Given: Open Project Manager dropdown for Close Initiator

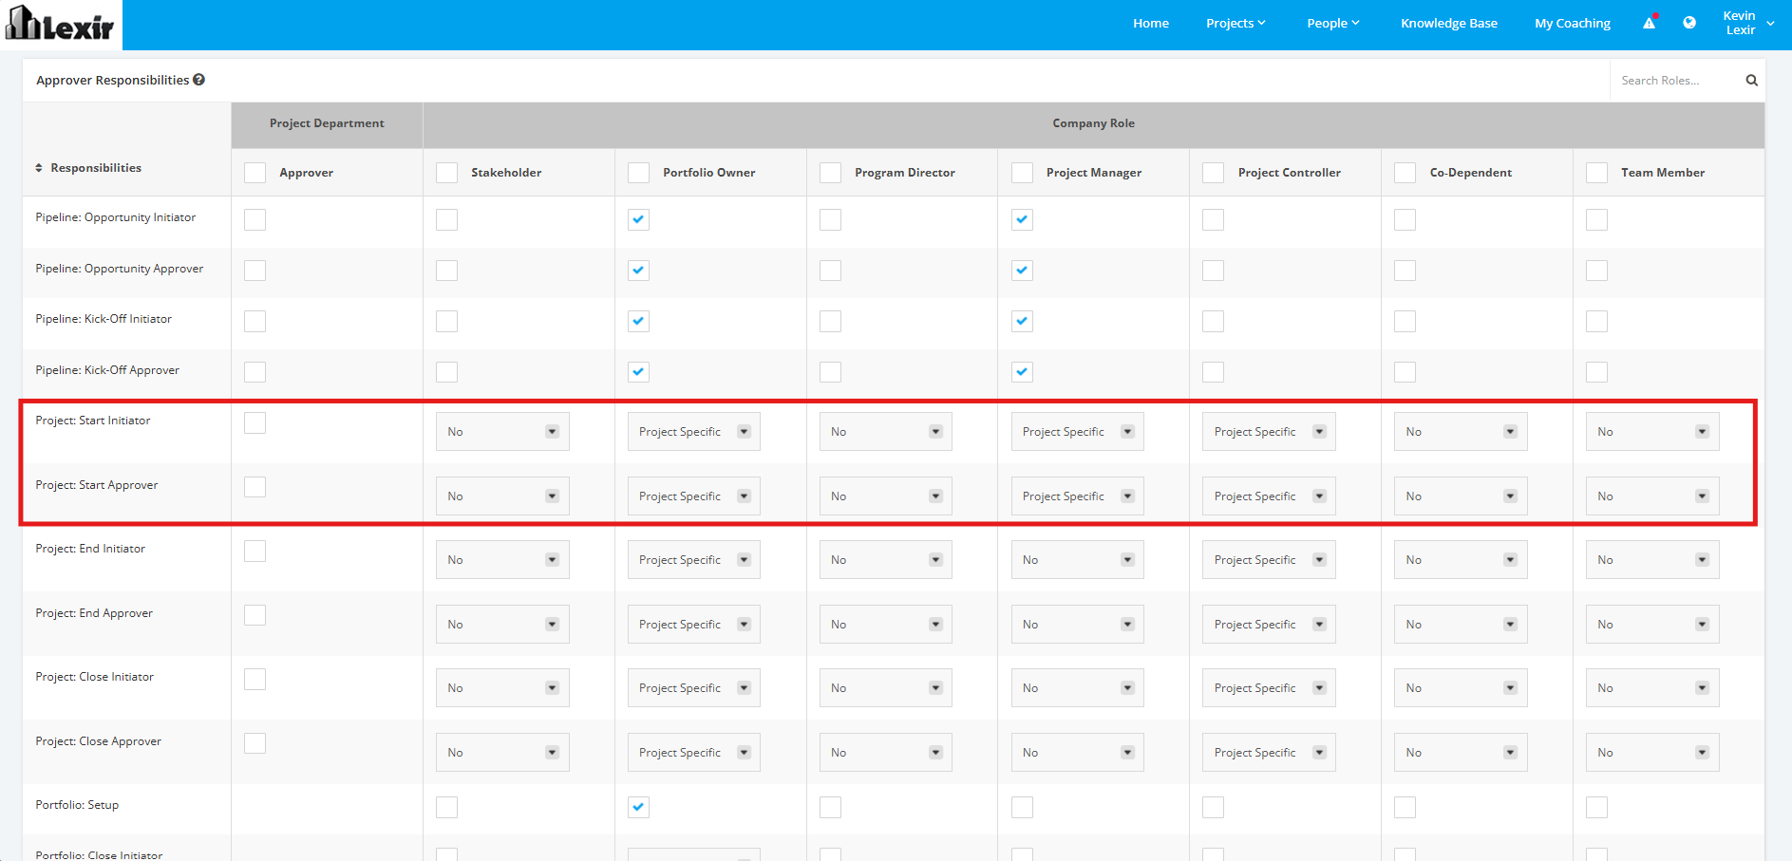Looking at the screenshot, I should point(1078,688).
